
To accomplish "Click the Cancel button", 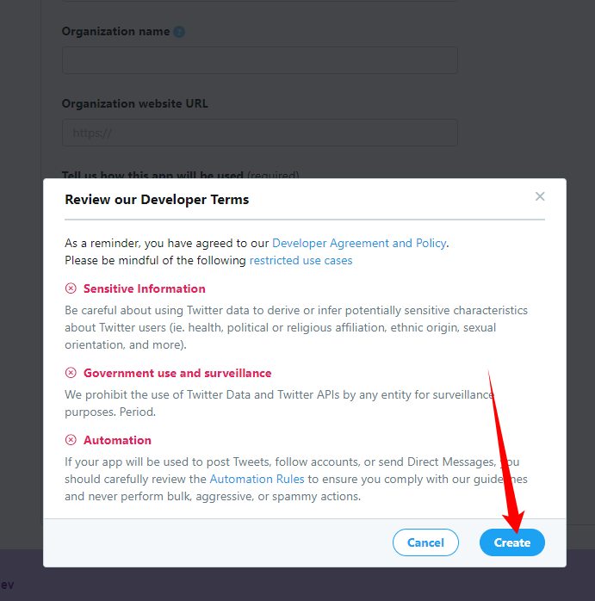I will click(x=425, y=542).
